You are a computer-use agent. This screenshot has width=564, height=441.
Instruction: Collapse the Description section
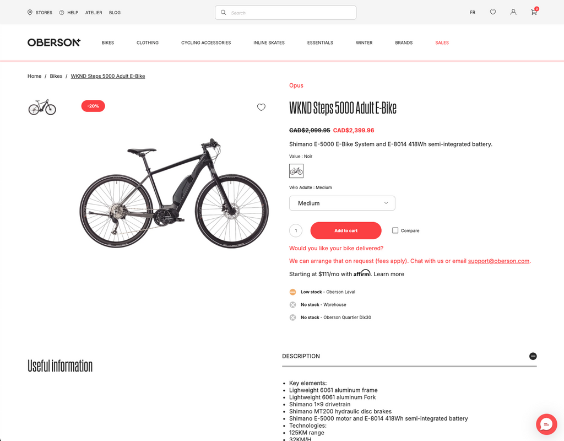[533, 356]
